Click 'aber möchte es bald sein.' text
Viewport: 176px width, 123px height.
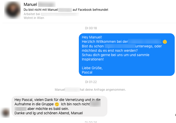click(x=48, y=109)
